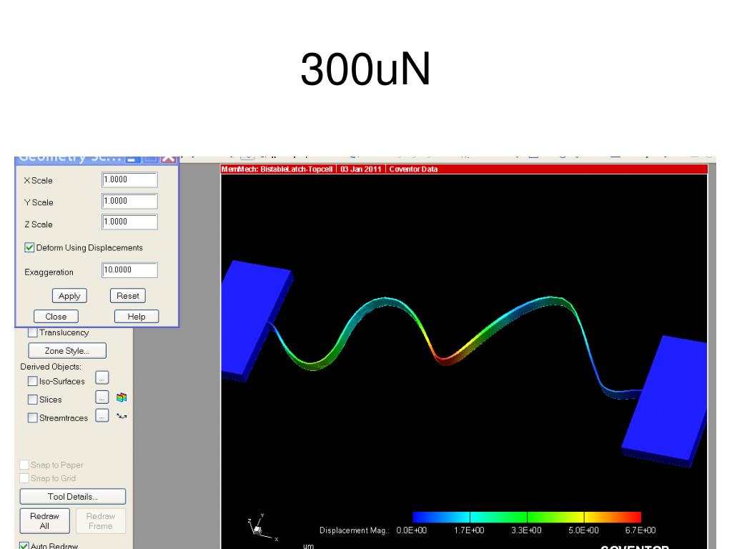Click the red-orange peak-displacement section of the beam
The image size is (732, 549).
445,360
